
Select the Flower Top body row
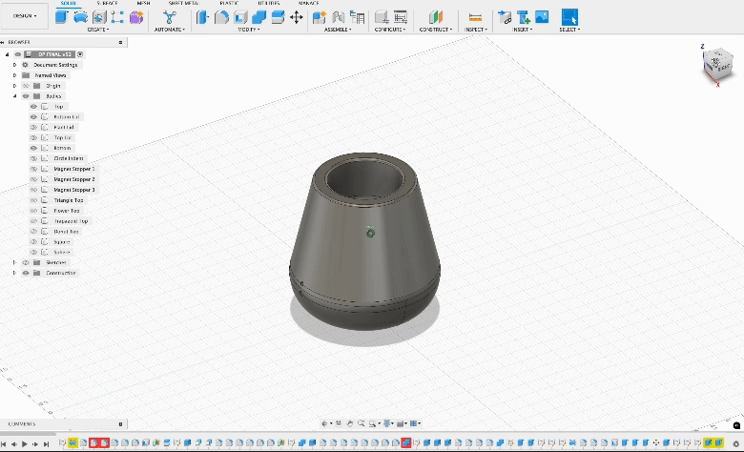[67, 211]
